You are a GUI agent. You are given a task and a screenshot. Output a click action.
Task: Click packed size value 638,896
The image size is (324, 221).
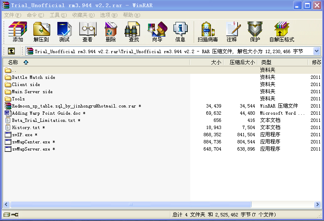tap(246, 149)
